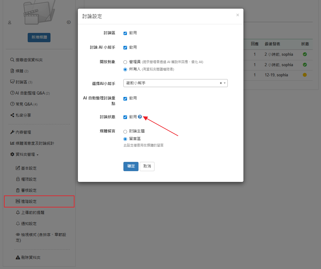The height and width of the screenshot is (269, 321).
Task: Click question icon beside 常見 Q&A (4)
Action: [12, 104]
